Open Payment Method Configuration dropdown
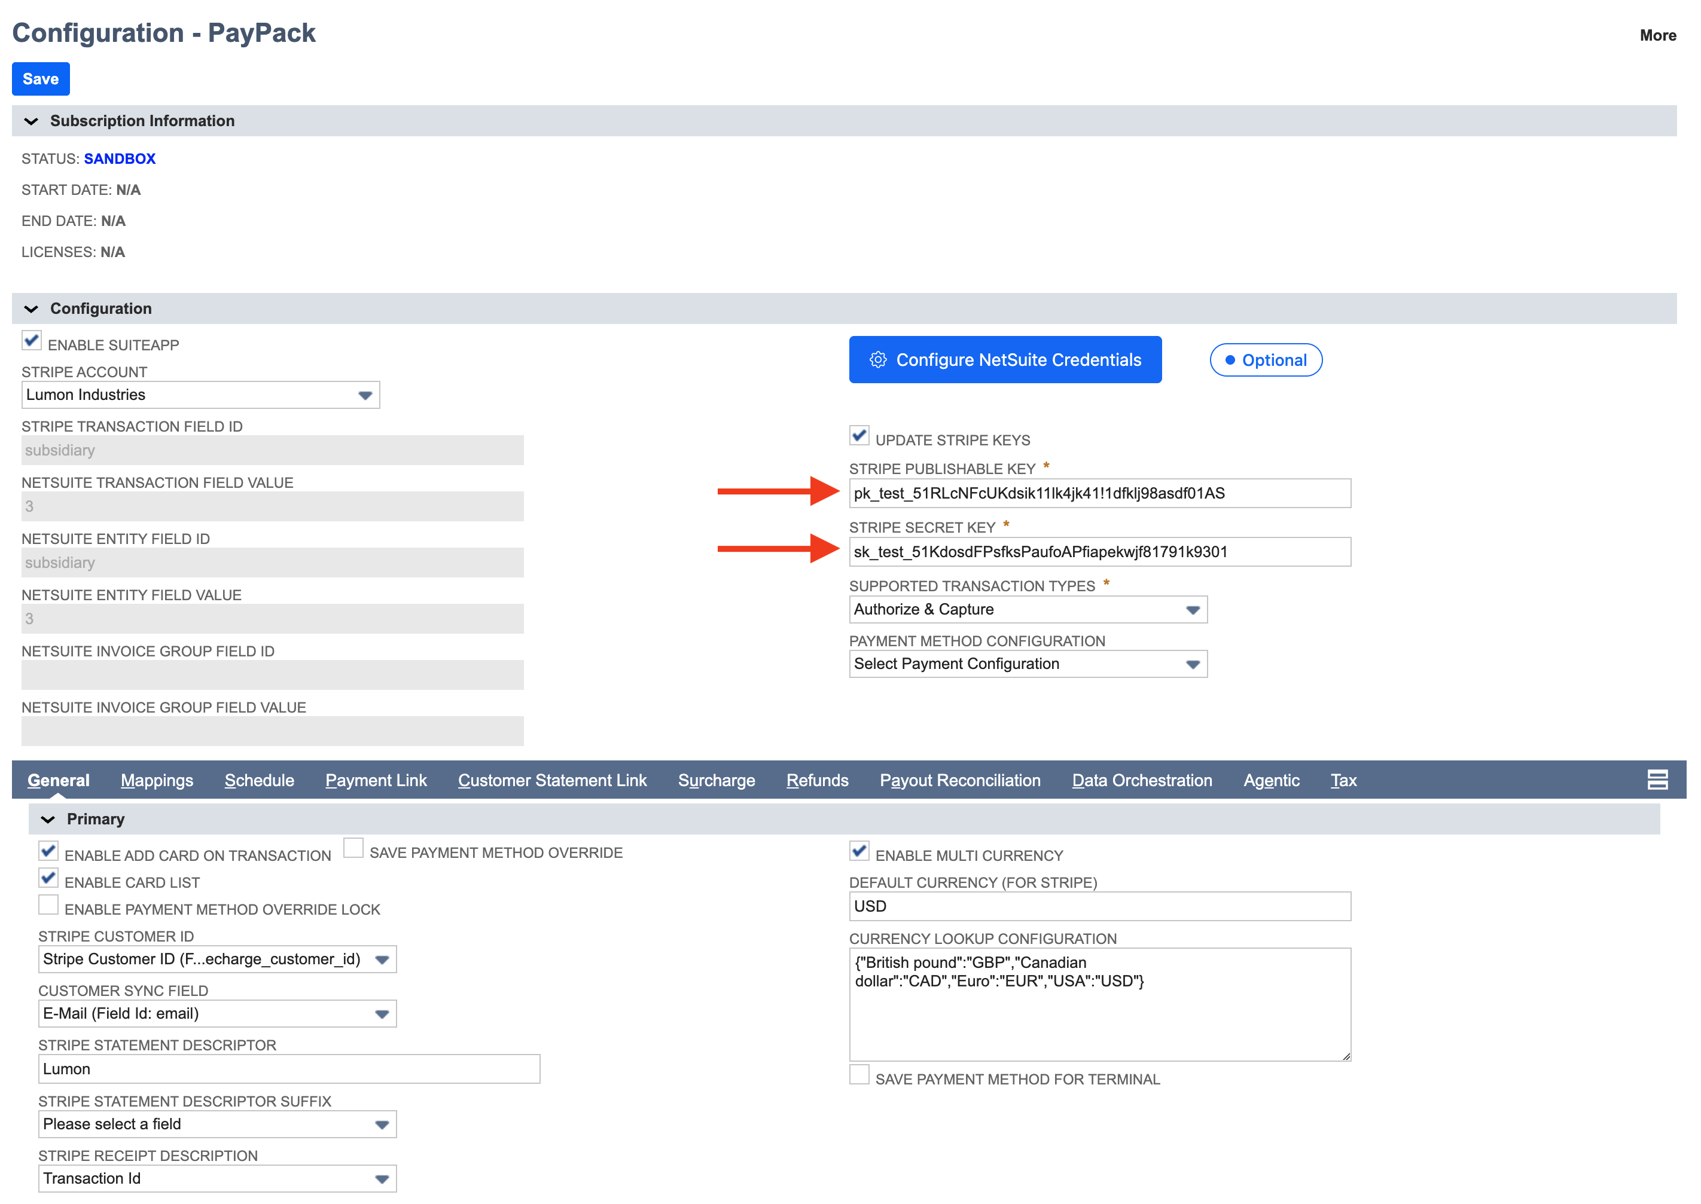This screenshot has height=1204, width=1701. 1028,664
